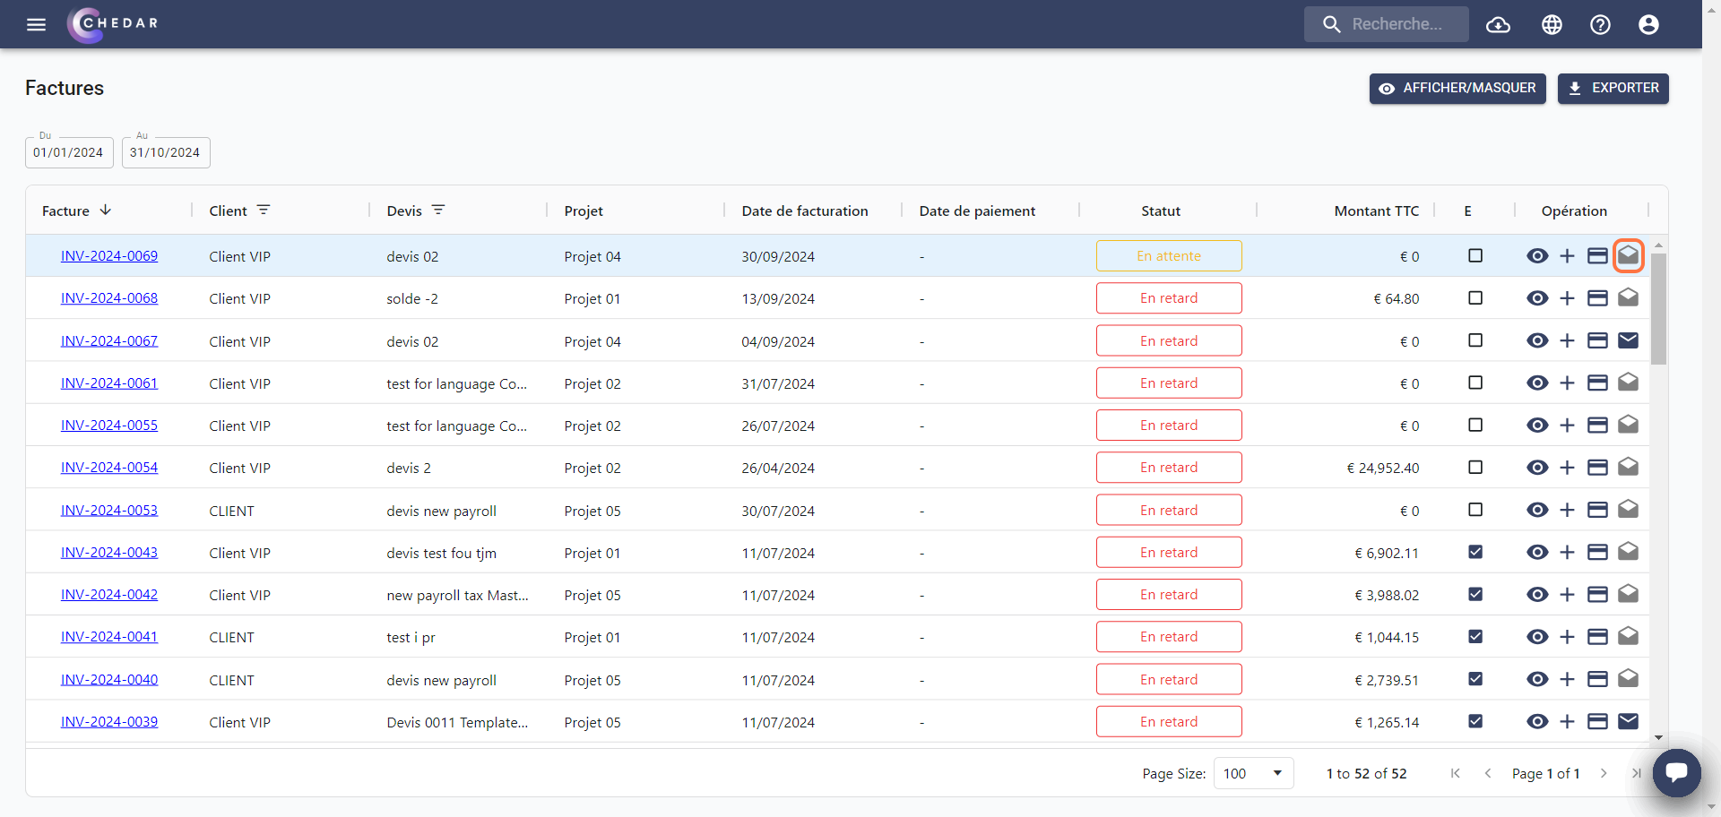Image resolution: width=1721 pixels, height=817 pixels.
Task: View invoice INV-2024-0039 with eye icon
Action: tap(1537, 721)
